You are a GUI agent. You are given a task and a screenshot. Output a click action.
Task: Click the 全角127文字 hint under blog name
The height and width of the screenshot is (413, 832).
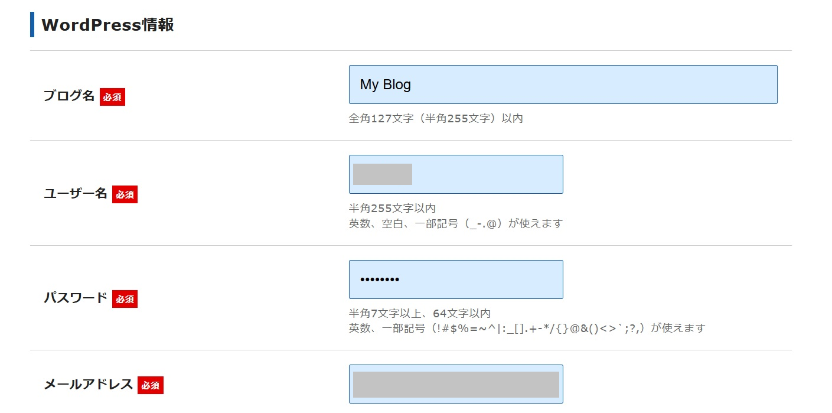point(436,118)
